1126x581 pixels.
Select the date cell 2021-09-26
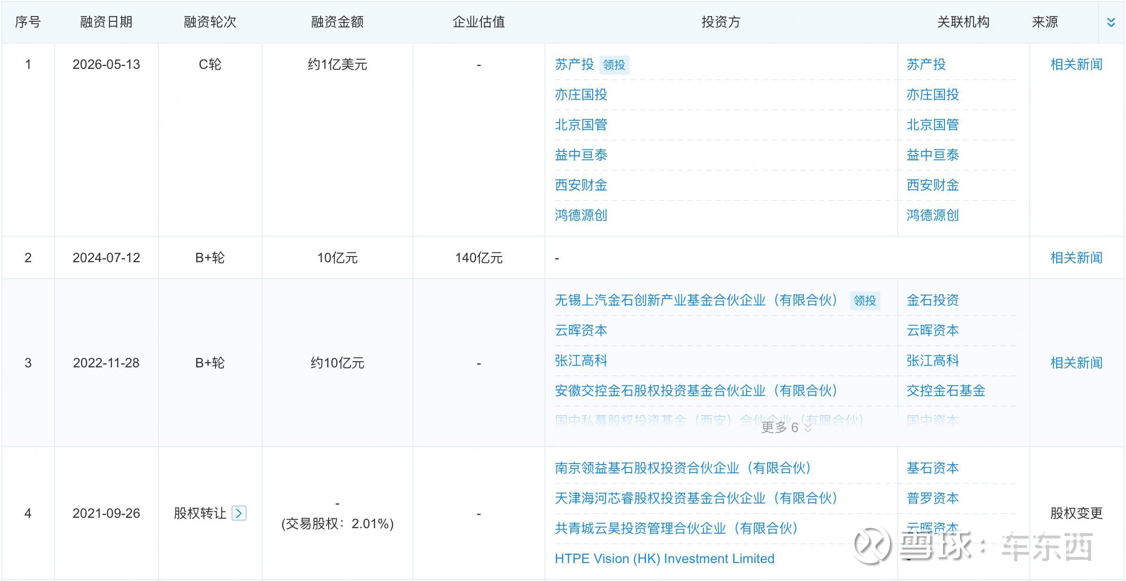(x=106, y=513)
